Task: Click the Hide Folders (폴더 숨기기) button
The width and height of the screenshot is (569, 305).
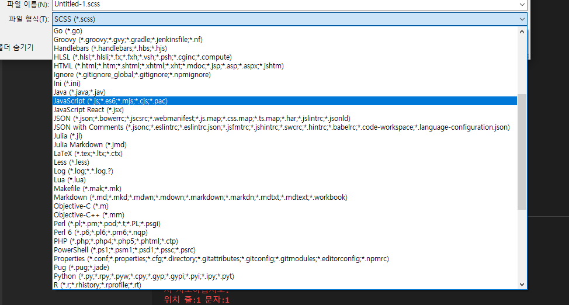Action: click(x=16, y=47)
